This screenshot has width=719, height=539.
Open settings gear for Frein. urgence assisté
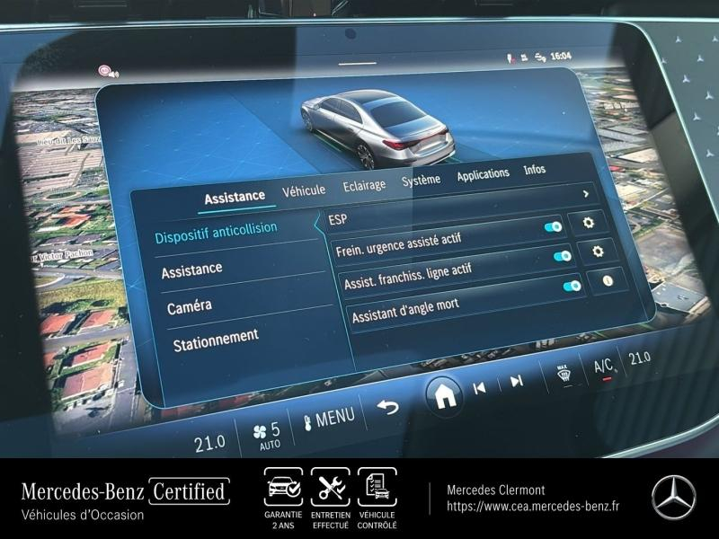[589, 222]
